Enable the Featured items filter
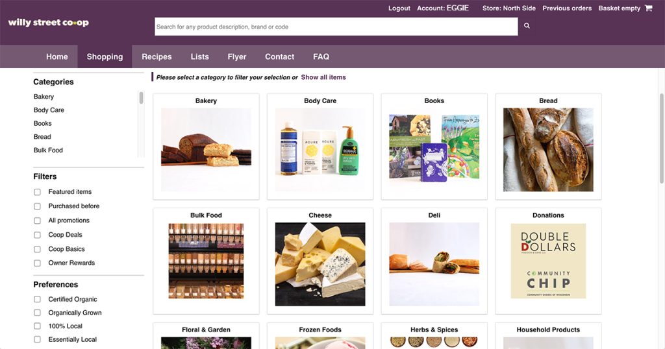The width and height of the screenshot is (665, 349). tap(37, 192)
